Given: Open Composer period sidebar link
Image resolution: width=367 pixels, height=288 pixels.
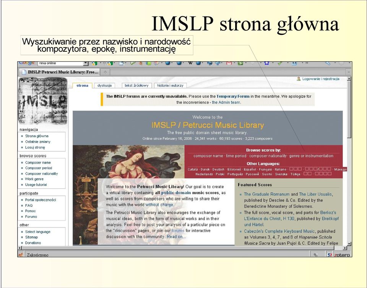Looking at the screenshot, I should coord(39,168).
